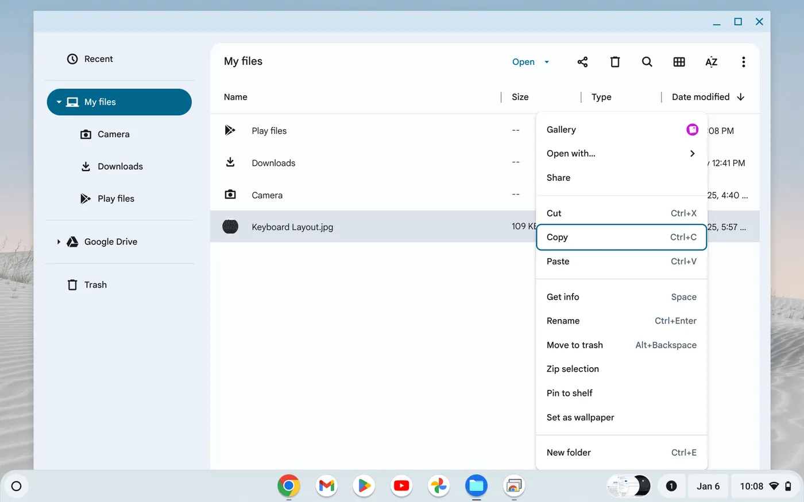This screenshot has height=502, width=804.
Task: Select Paste from the context menu
Action: (x=622, y=262)
